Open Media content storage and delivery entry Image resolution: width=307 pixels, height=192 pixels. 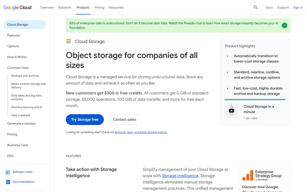point(28,85)
